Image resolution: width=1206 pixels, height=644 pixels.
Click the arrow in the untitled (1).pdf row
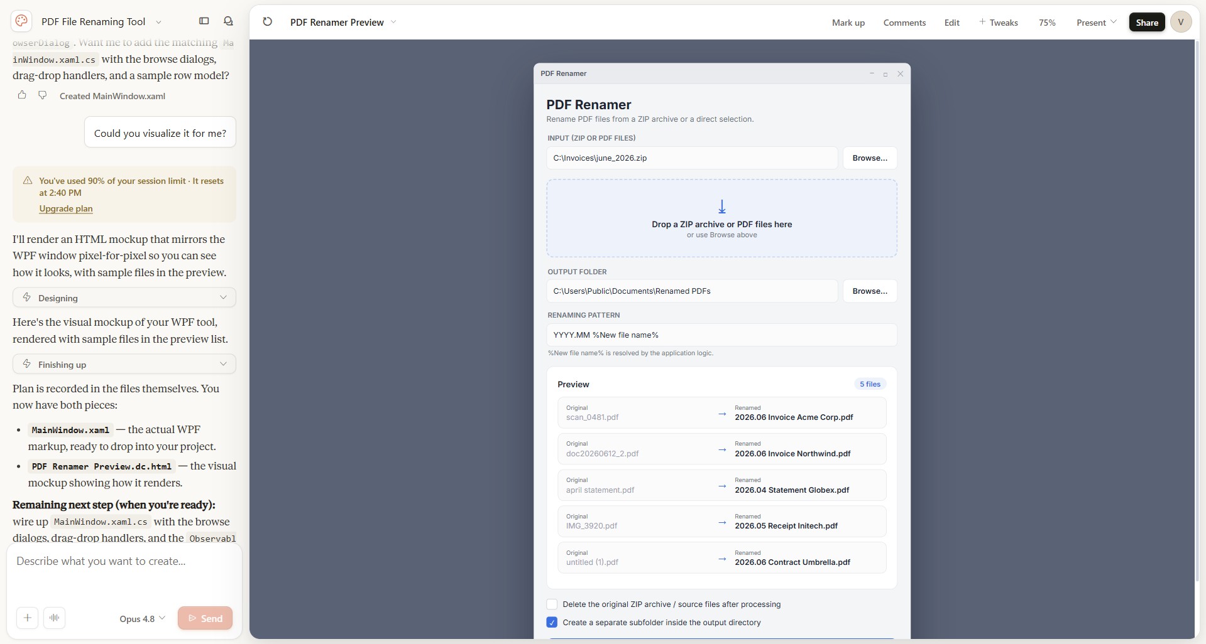722,559
